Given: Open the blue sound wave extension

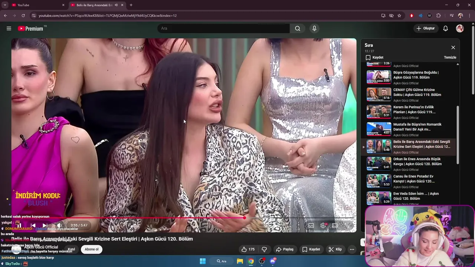Looking at the screenshot, I should [420, 16].
